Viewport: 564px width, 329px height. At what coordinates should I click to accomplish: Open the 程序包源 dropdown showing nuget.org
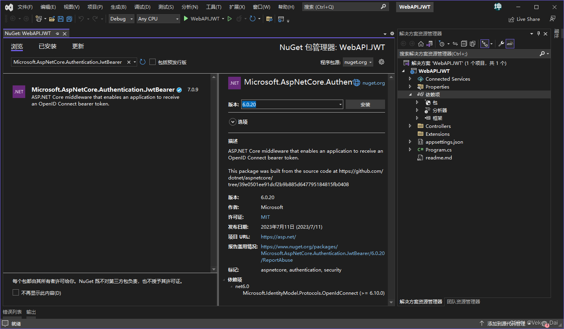pyautogui.click(x=357, y=62)
